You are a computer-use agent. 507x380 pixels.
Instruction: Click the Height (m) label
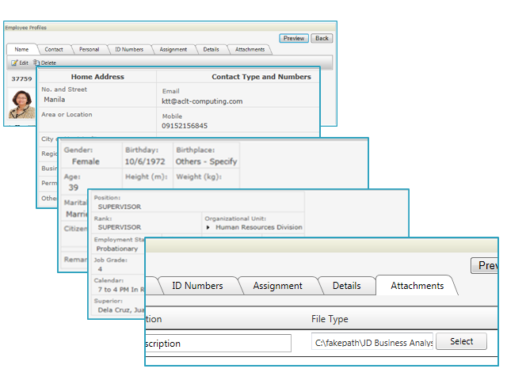click(x=147, y=177)
